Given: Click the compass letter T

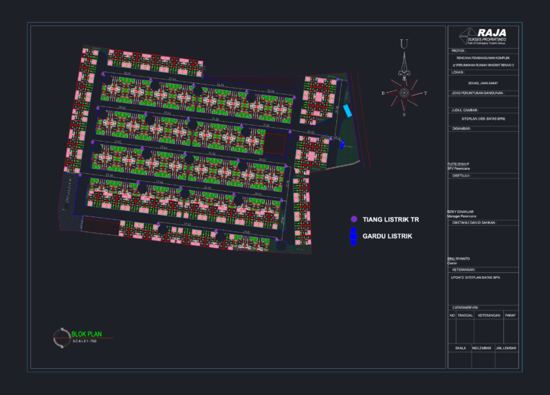Looking at the screenshot, I should [x=426, y=93].
